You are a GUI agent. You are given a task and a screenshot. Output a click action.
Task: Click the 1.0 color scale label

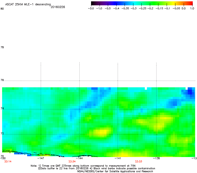pos(192,9)
